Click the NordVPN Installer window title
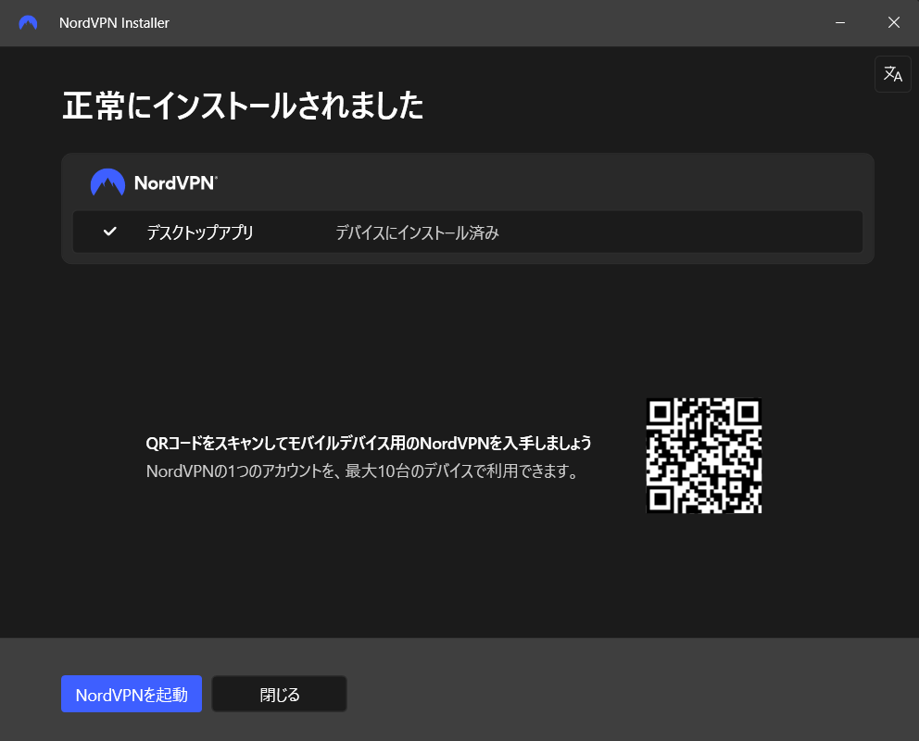Image resolution: width=919 pixels, height=741 pixels. [114, 23]
